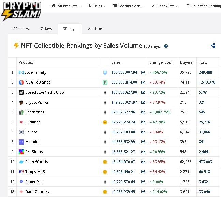This screenshot has width=221, height=197.
Task: Expand the Checklists dropdown menu
Action: click(164, 6)
